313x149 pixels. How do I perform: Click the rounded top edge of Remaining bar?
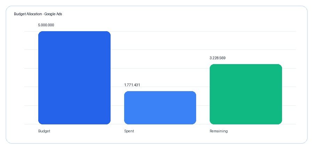pos(246,65)
